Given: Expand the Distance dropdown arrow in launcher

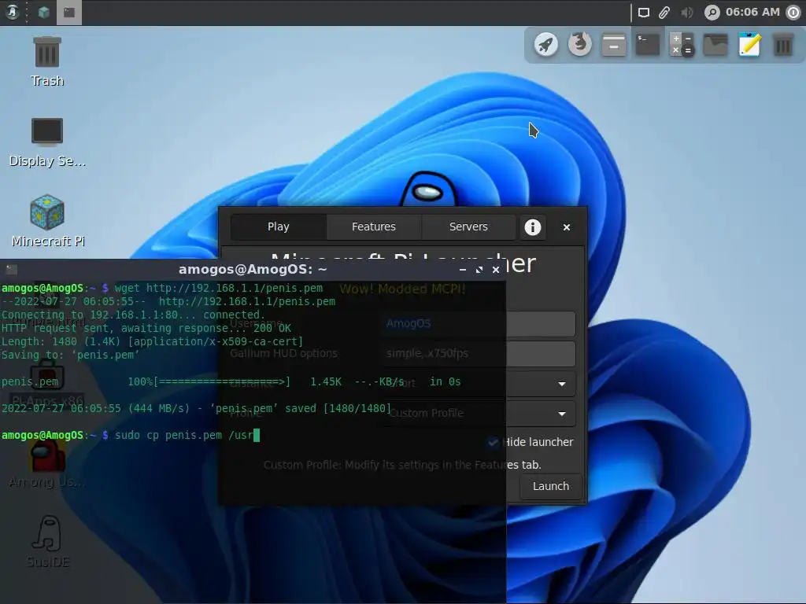Looking at the screenshot, I should [x=562, y=384].
